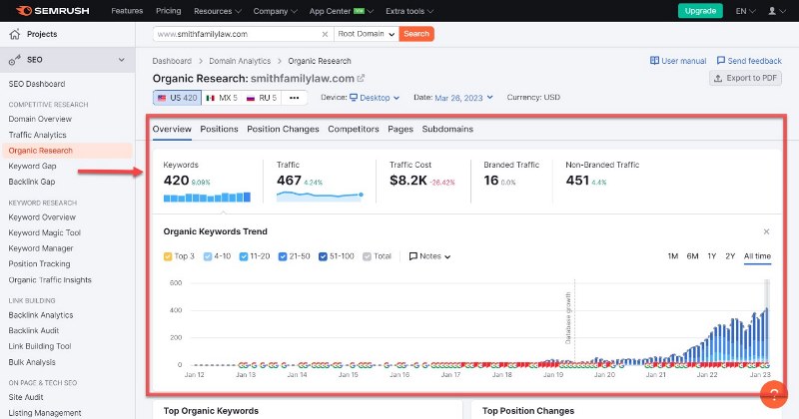The height and width of the screenshot is (419, 799).
Task: Open Features in the top nav
Action: pos(127,11)
